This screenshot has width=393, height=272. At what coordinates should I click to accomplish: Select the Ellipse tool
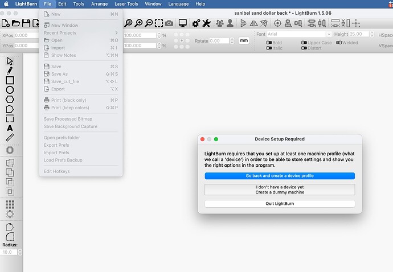(10, 90)
